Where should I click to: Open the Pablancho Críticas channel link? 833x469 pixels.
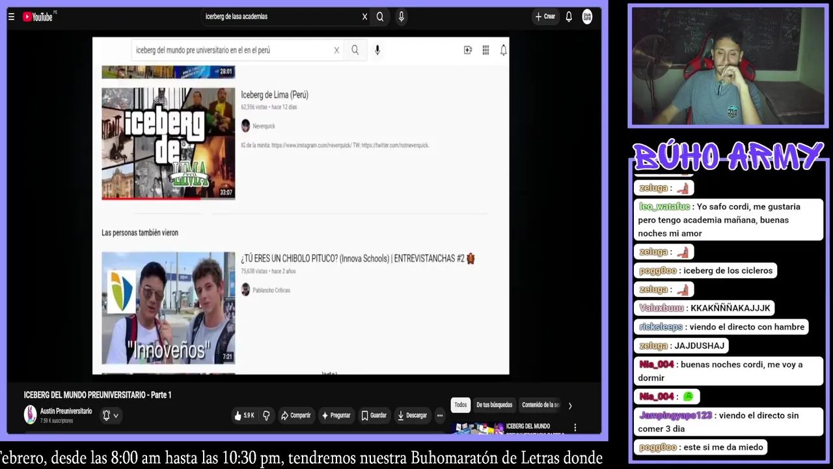pyautogui.click(x=271, y=290)
